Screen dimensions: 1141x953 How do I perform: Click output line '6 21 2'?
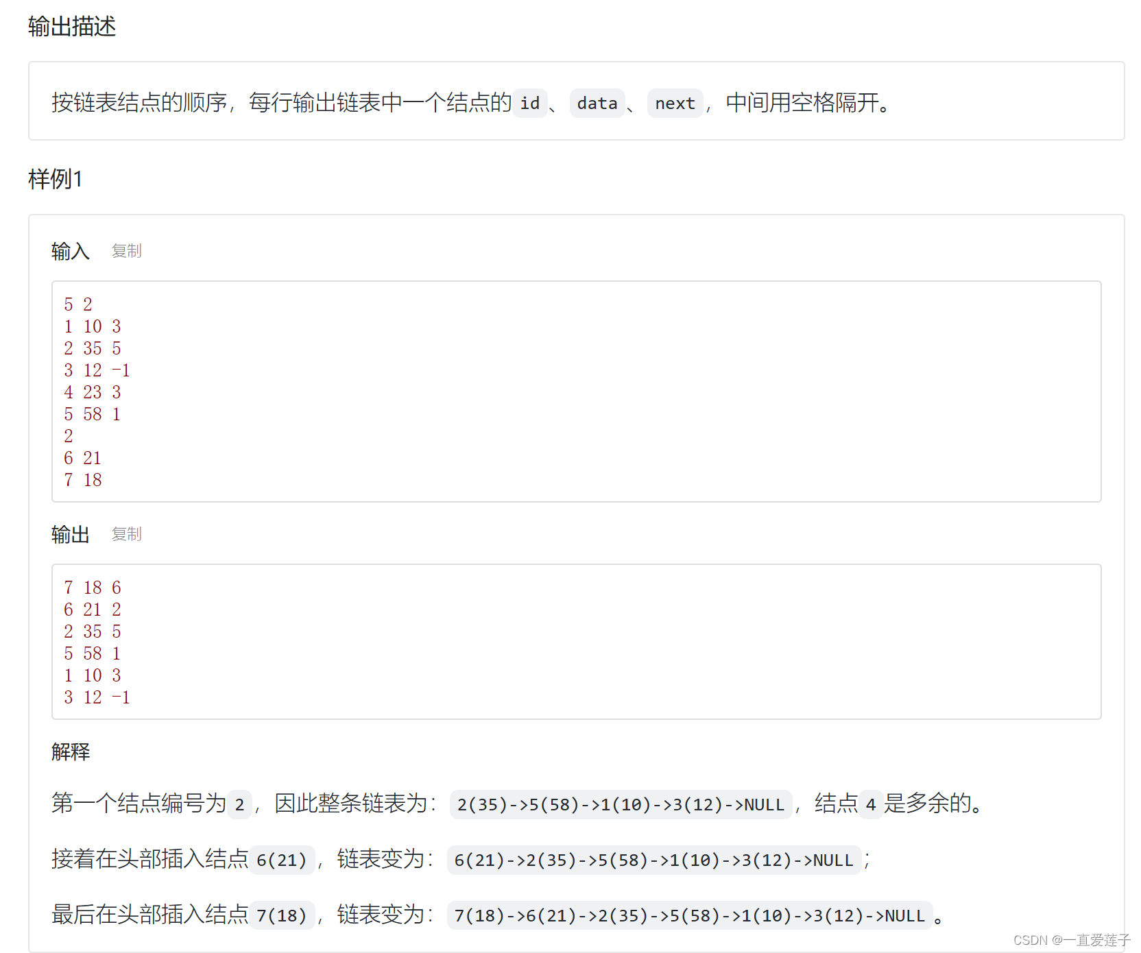(93, 610)
